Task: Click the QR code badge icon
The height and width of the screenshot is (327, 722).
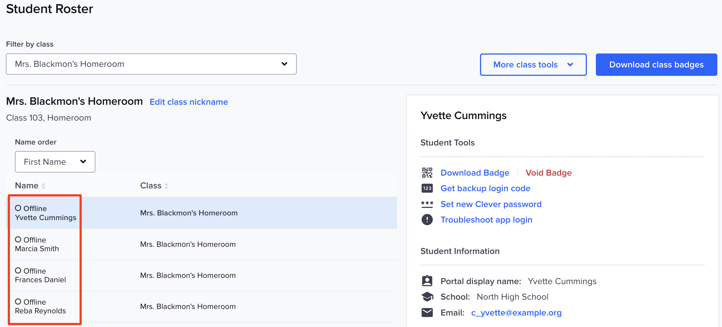Action: (x=427, y=173)
